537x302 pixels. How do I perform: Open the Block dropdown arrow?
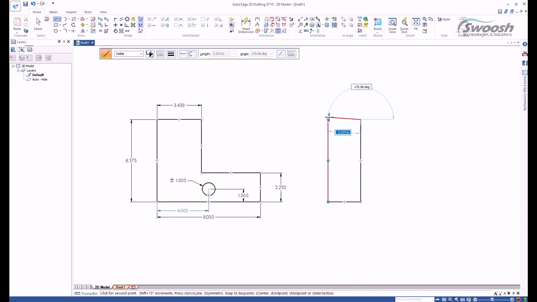[x=378, y=32]
